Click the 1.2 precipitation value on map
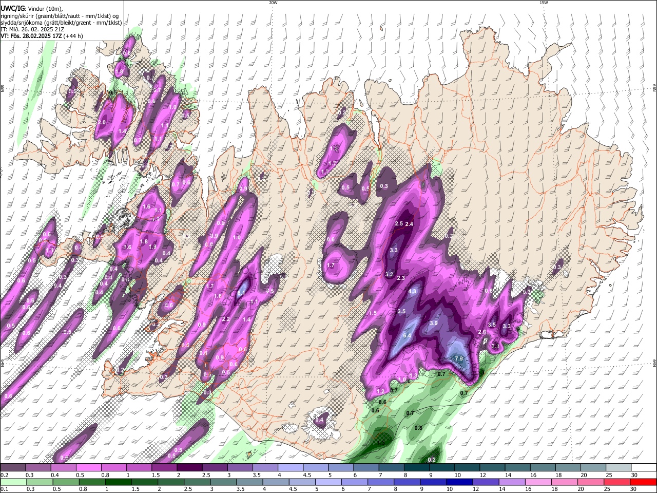This screenshot has height=493, width=657. click(380, 391)
